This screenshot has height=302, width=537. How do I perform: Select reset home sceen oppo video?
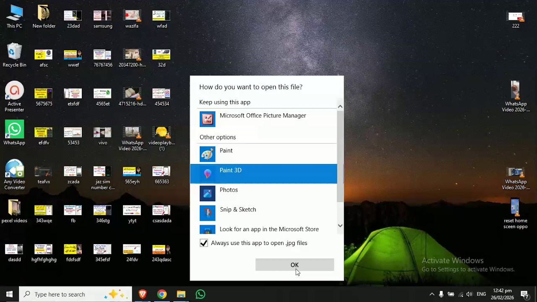(x=516, y=214)
